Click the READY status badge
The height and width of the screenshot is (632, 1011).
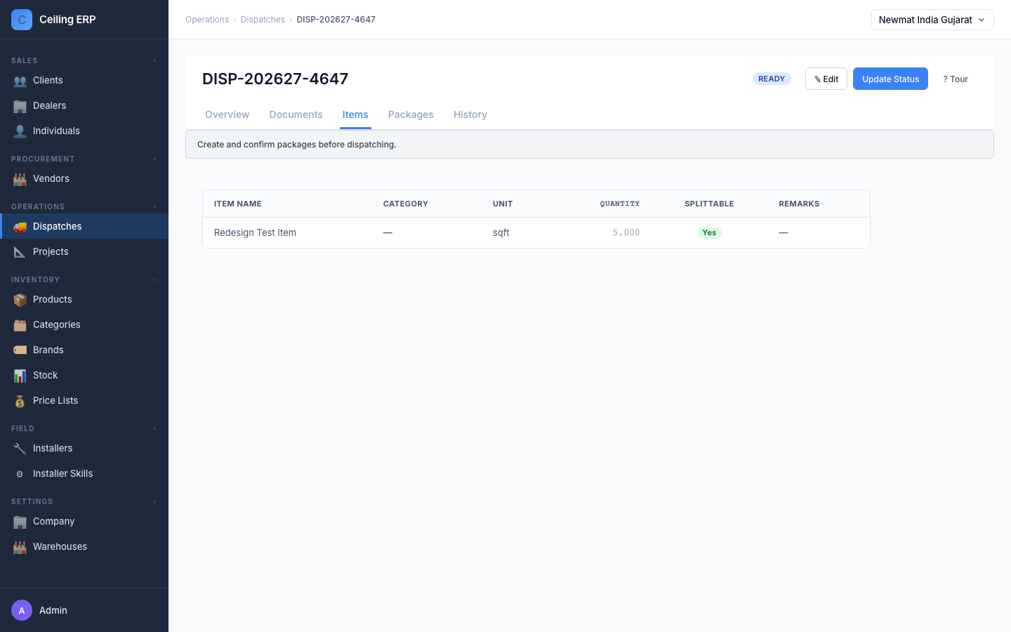pos(772,79)
